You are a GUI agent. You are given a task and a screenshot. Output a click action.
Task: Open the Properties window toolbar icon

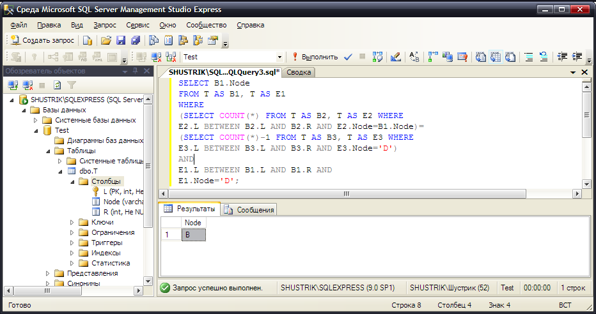[213, 40]
